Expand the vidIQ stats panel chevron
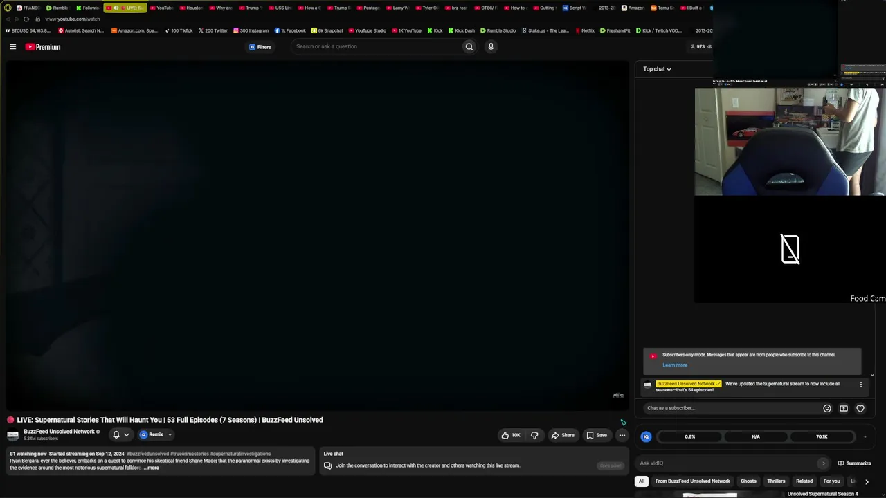This screenshot has width=886, height=498. [865, 437]
